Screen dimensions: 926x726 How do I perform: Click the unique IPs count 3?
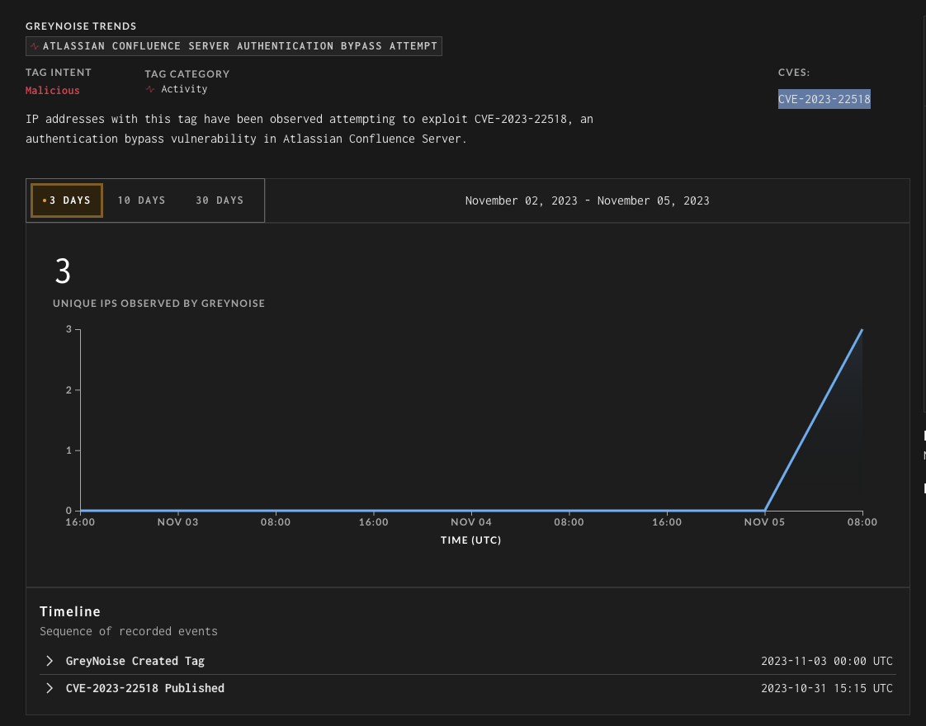(63, 271)
